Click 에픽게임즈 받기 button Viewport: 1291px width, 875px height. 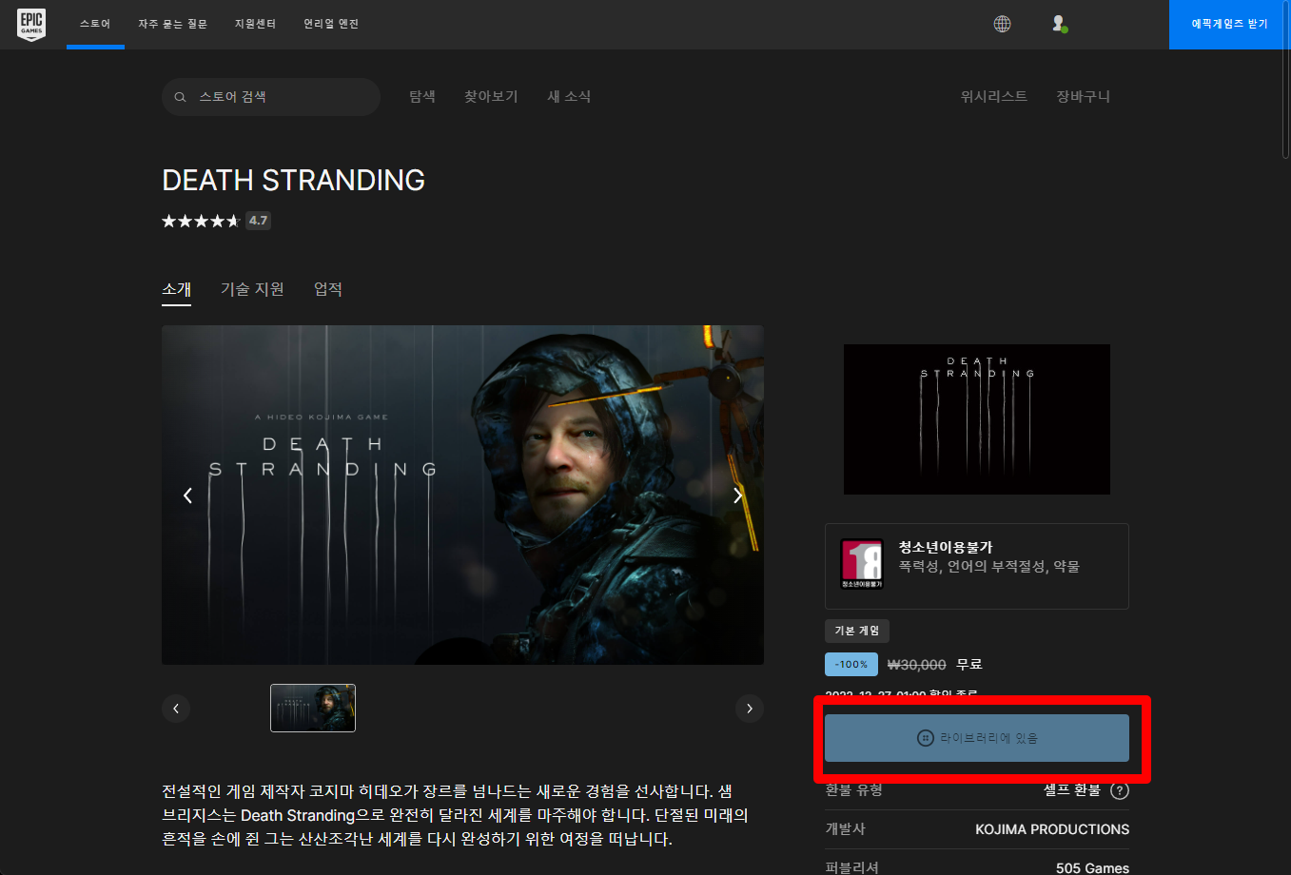1230,24
